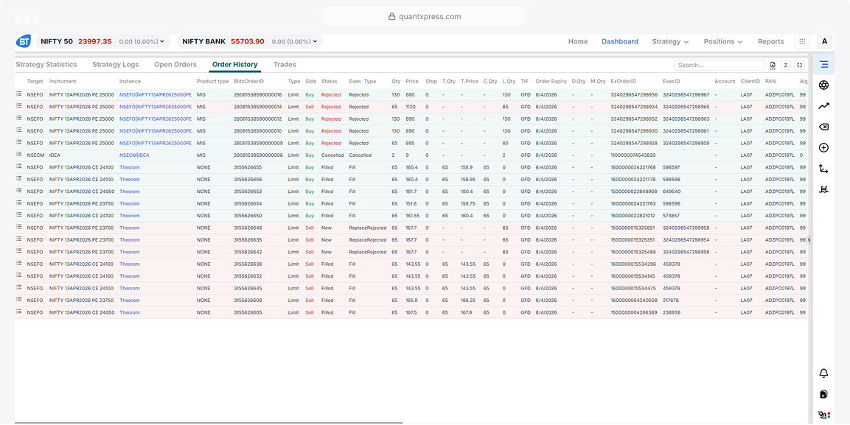Click price 185.9 cell

[x=412, y=300]
